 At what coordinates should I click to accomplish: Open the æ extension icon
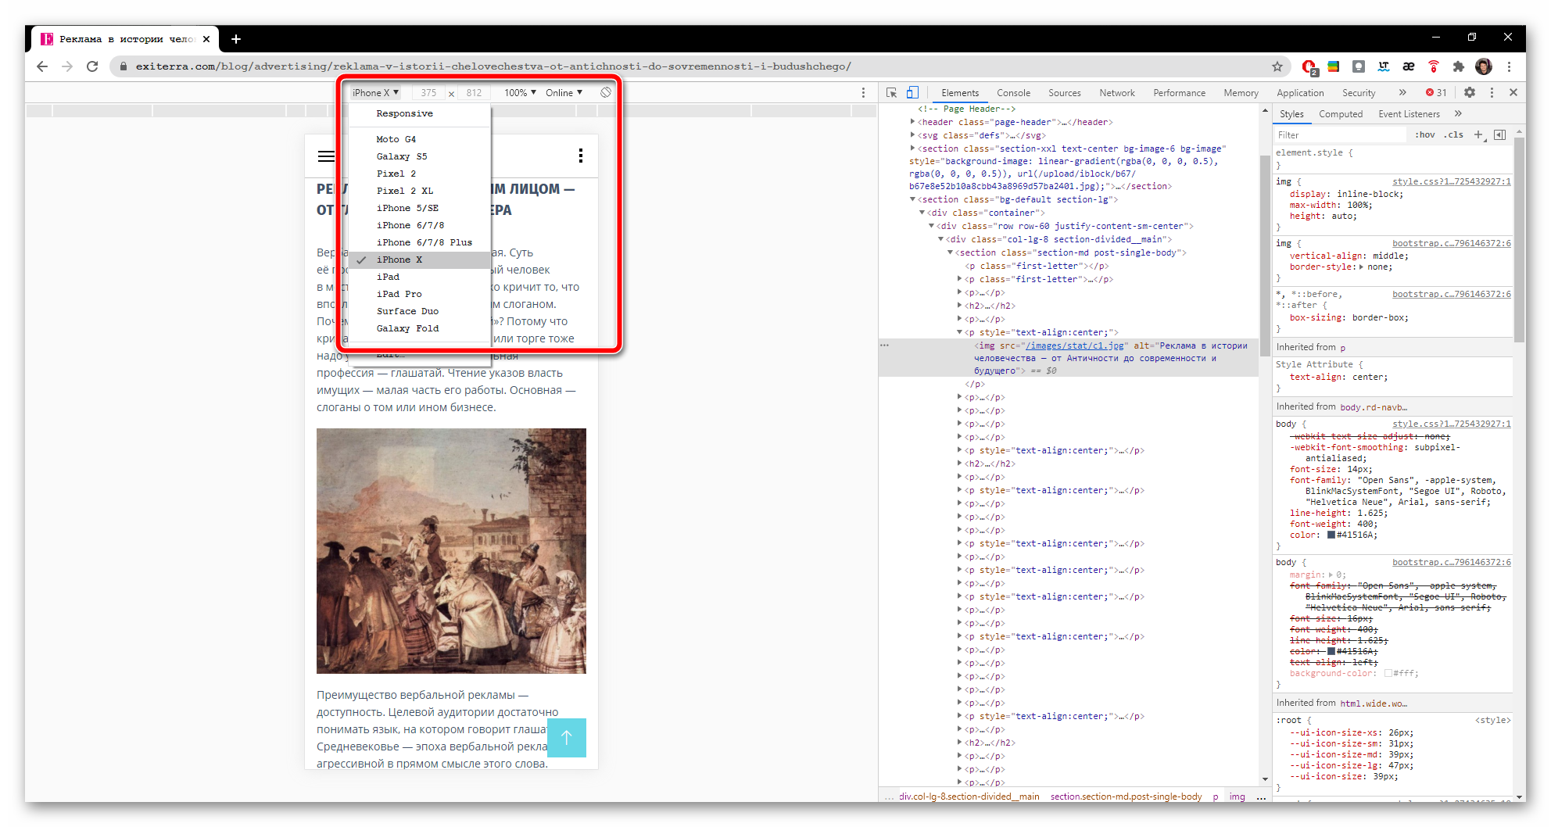(x=1409, y=66)
